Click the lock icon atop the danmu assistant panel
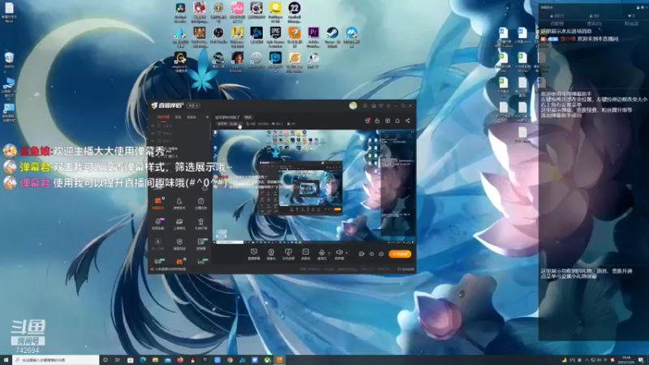This screenshot has height=365, width=649. pyautogui.click(x=638, y=7)
